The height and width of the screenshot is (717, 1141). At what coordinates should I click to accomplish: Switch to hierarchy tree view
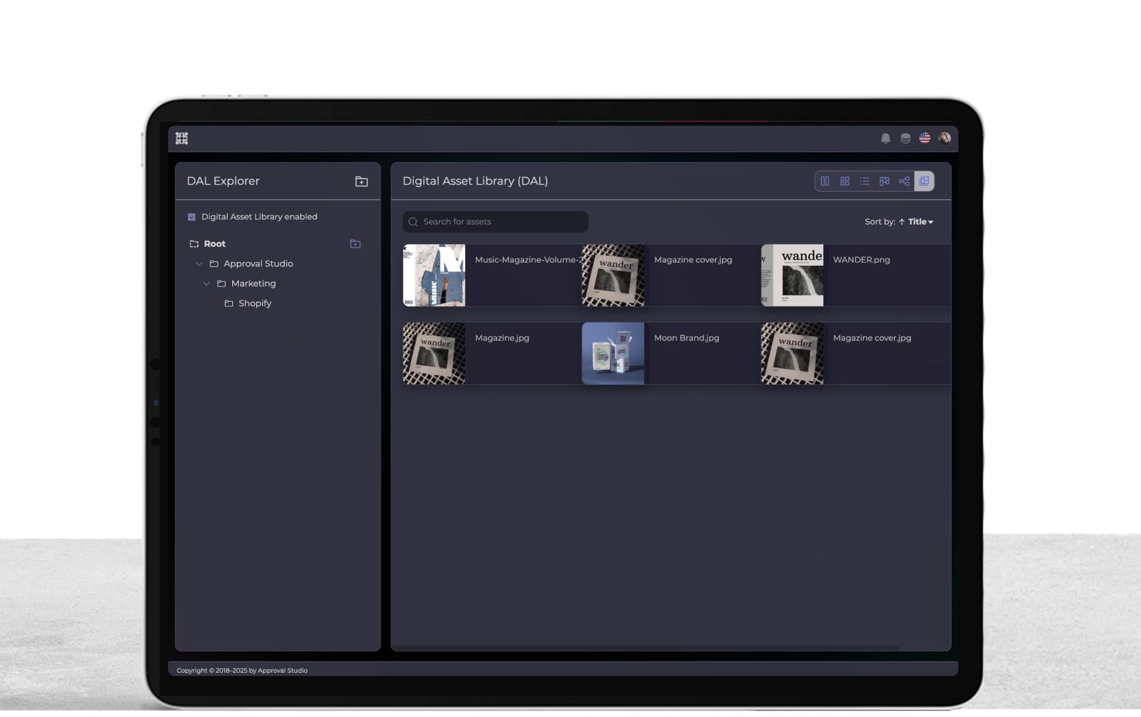pos(904,181)
